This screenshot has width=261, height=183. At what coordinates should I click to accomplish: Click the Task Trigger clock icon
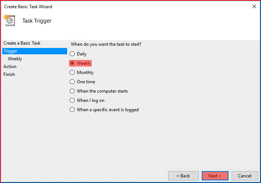point(9,20)
